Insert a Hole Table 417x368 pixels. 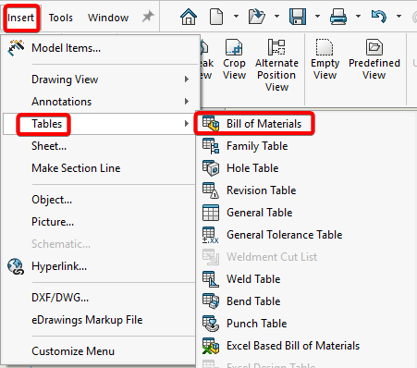click(252, 168)
